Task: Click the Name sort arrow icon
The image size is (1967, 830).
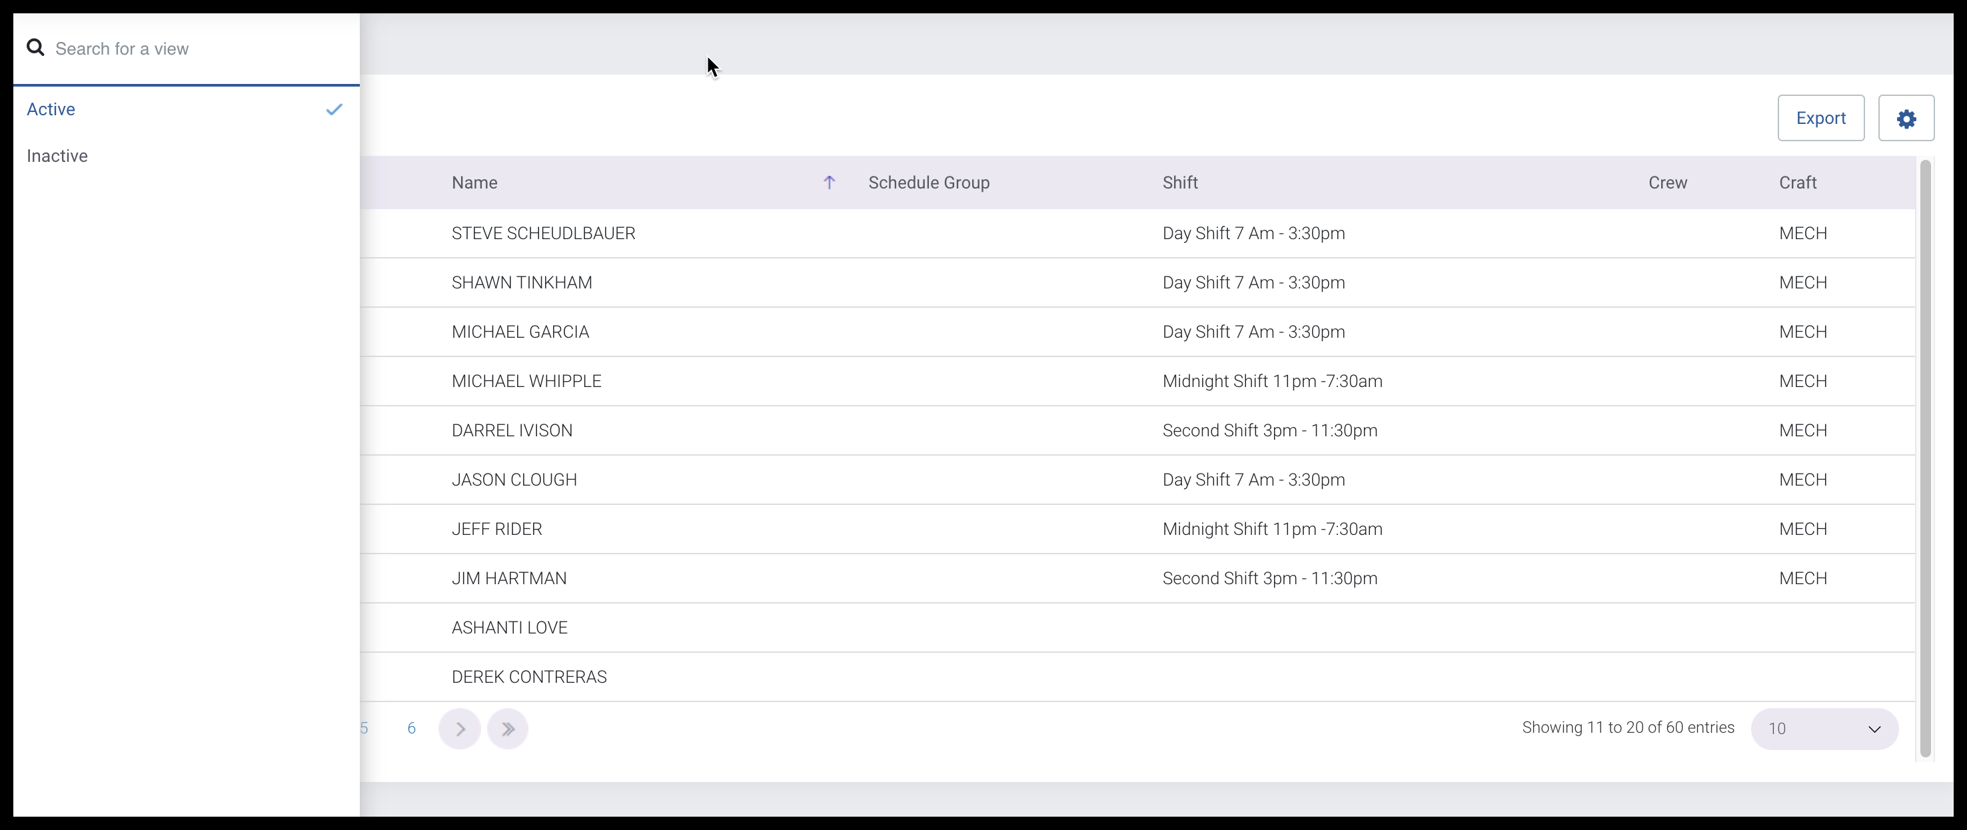Action: pyautogui.click(x=828, y=183)
